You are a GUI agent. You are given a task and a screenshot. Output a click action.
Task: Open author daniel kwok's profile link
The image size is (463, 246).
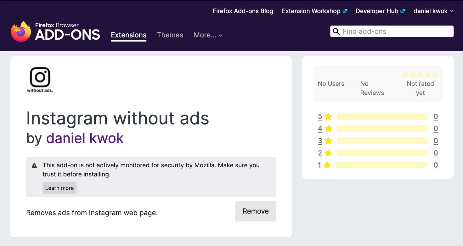(x=85, y=138)
